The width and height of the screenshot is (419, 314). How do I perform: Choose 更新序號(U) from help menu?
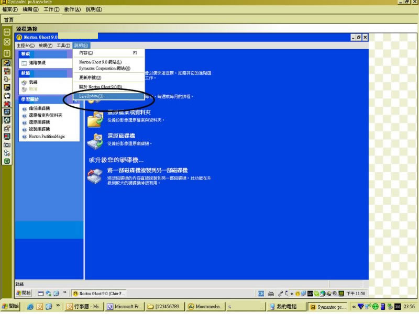pos(108,77)
